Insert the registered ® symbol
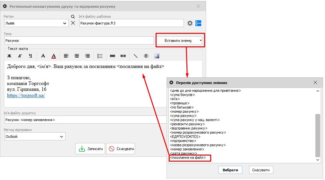 (146, 56)
